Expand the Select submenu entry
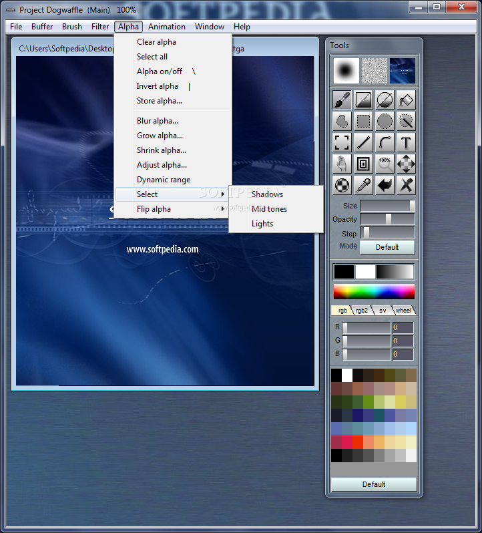Viewport: 482px width, 533px height. (x=173, y=194)
